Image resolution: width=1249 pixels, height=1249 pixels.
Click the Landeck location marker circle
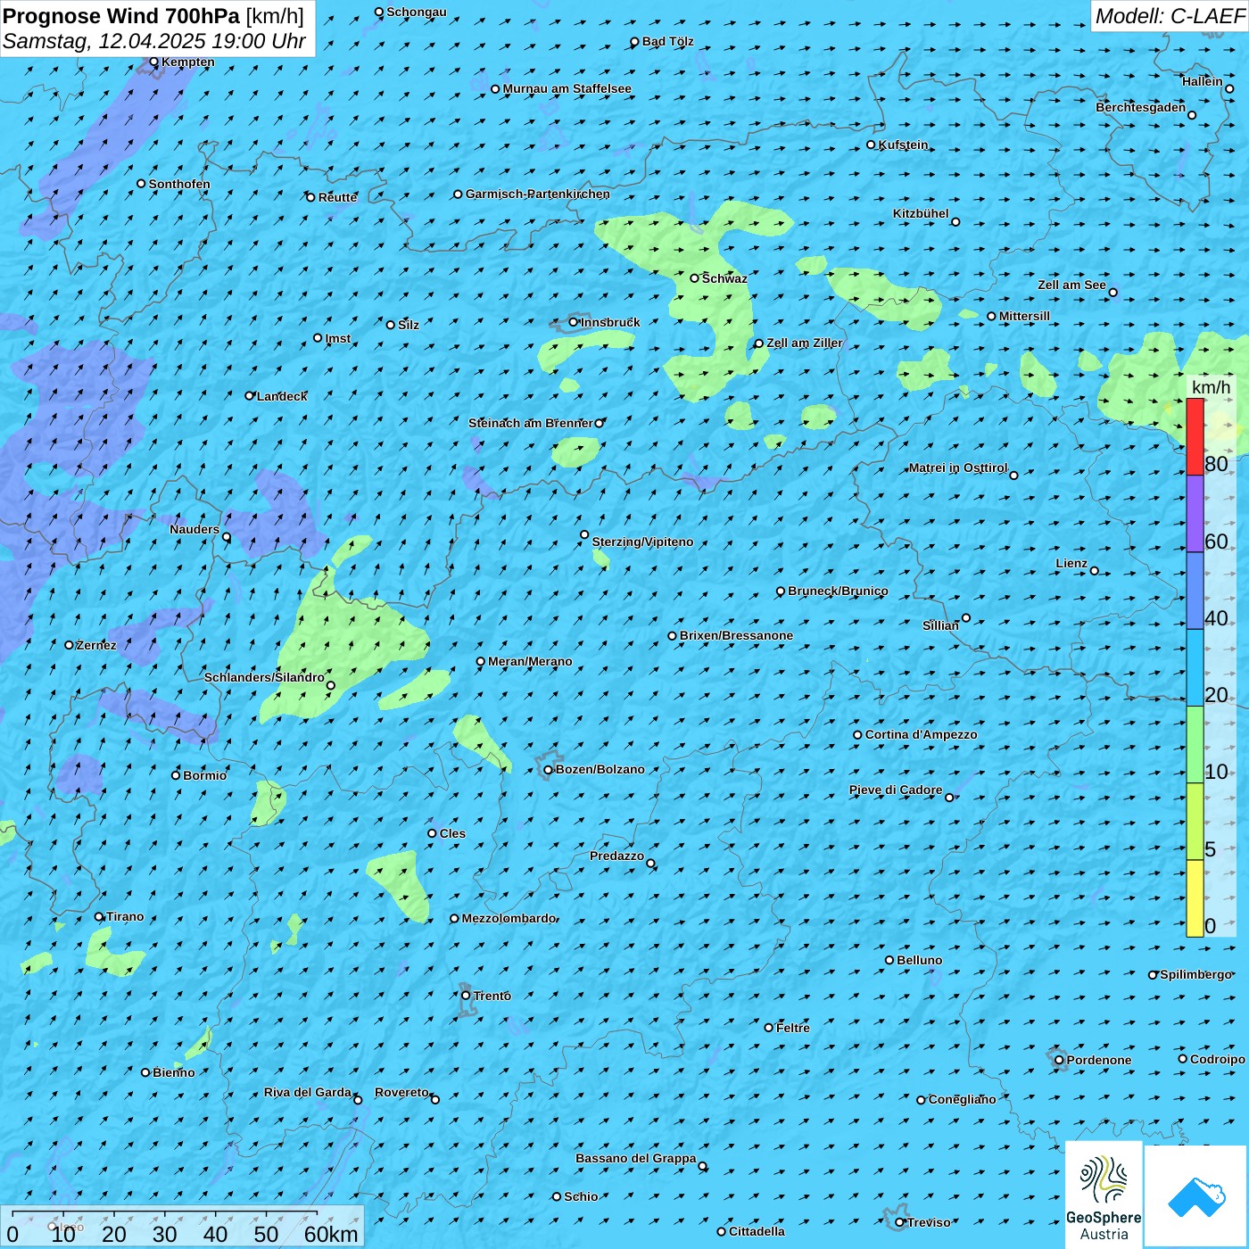pos(250,396)
